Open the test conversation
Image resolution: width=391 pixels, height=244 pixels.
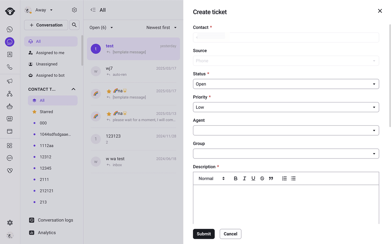click(x=133, y=49)
